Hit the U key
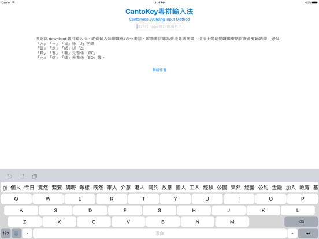 [x=207, y=199]
